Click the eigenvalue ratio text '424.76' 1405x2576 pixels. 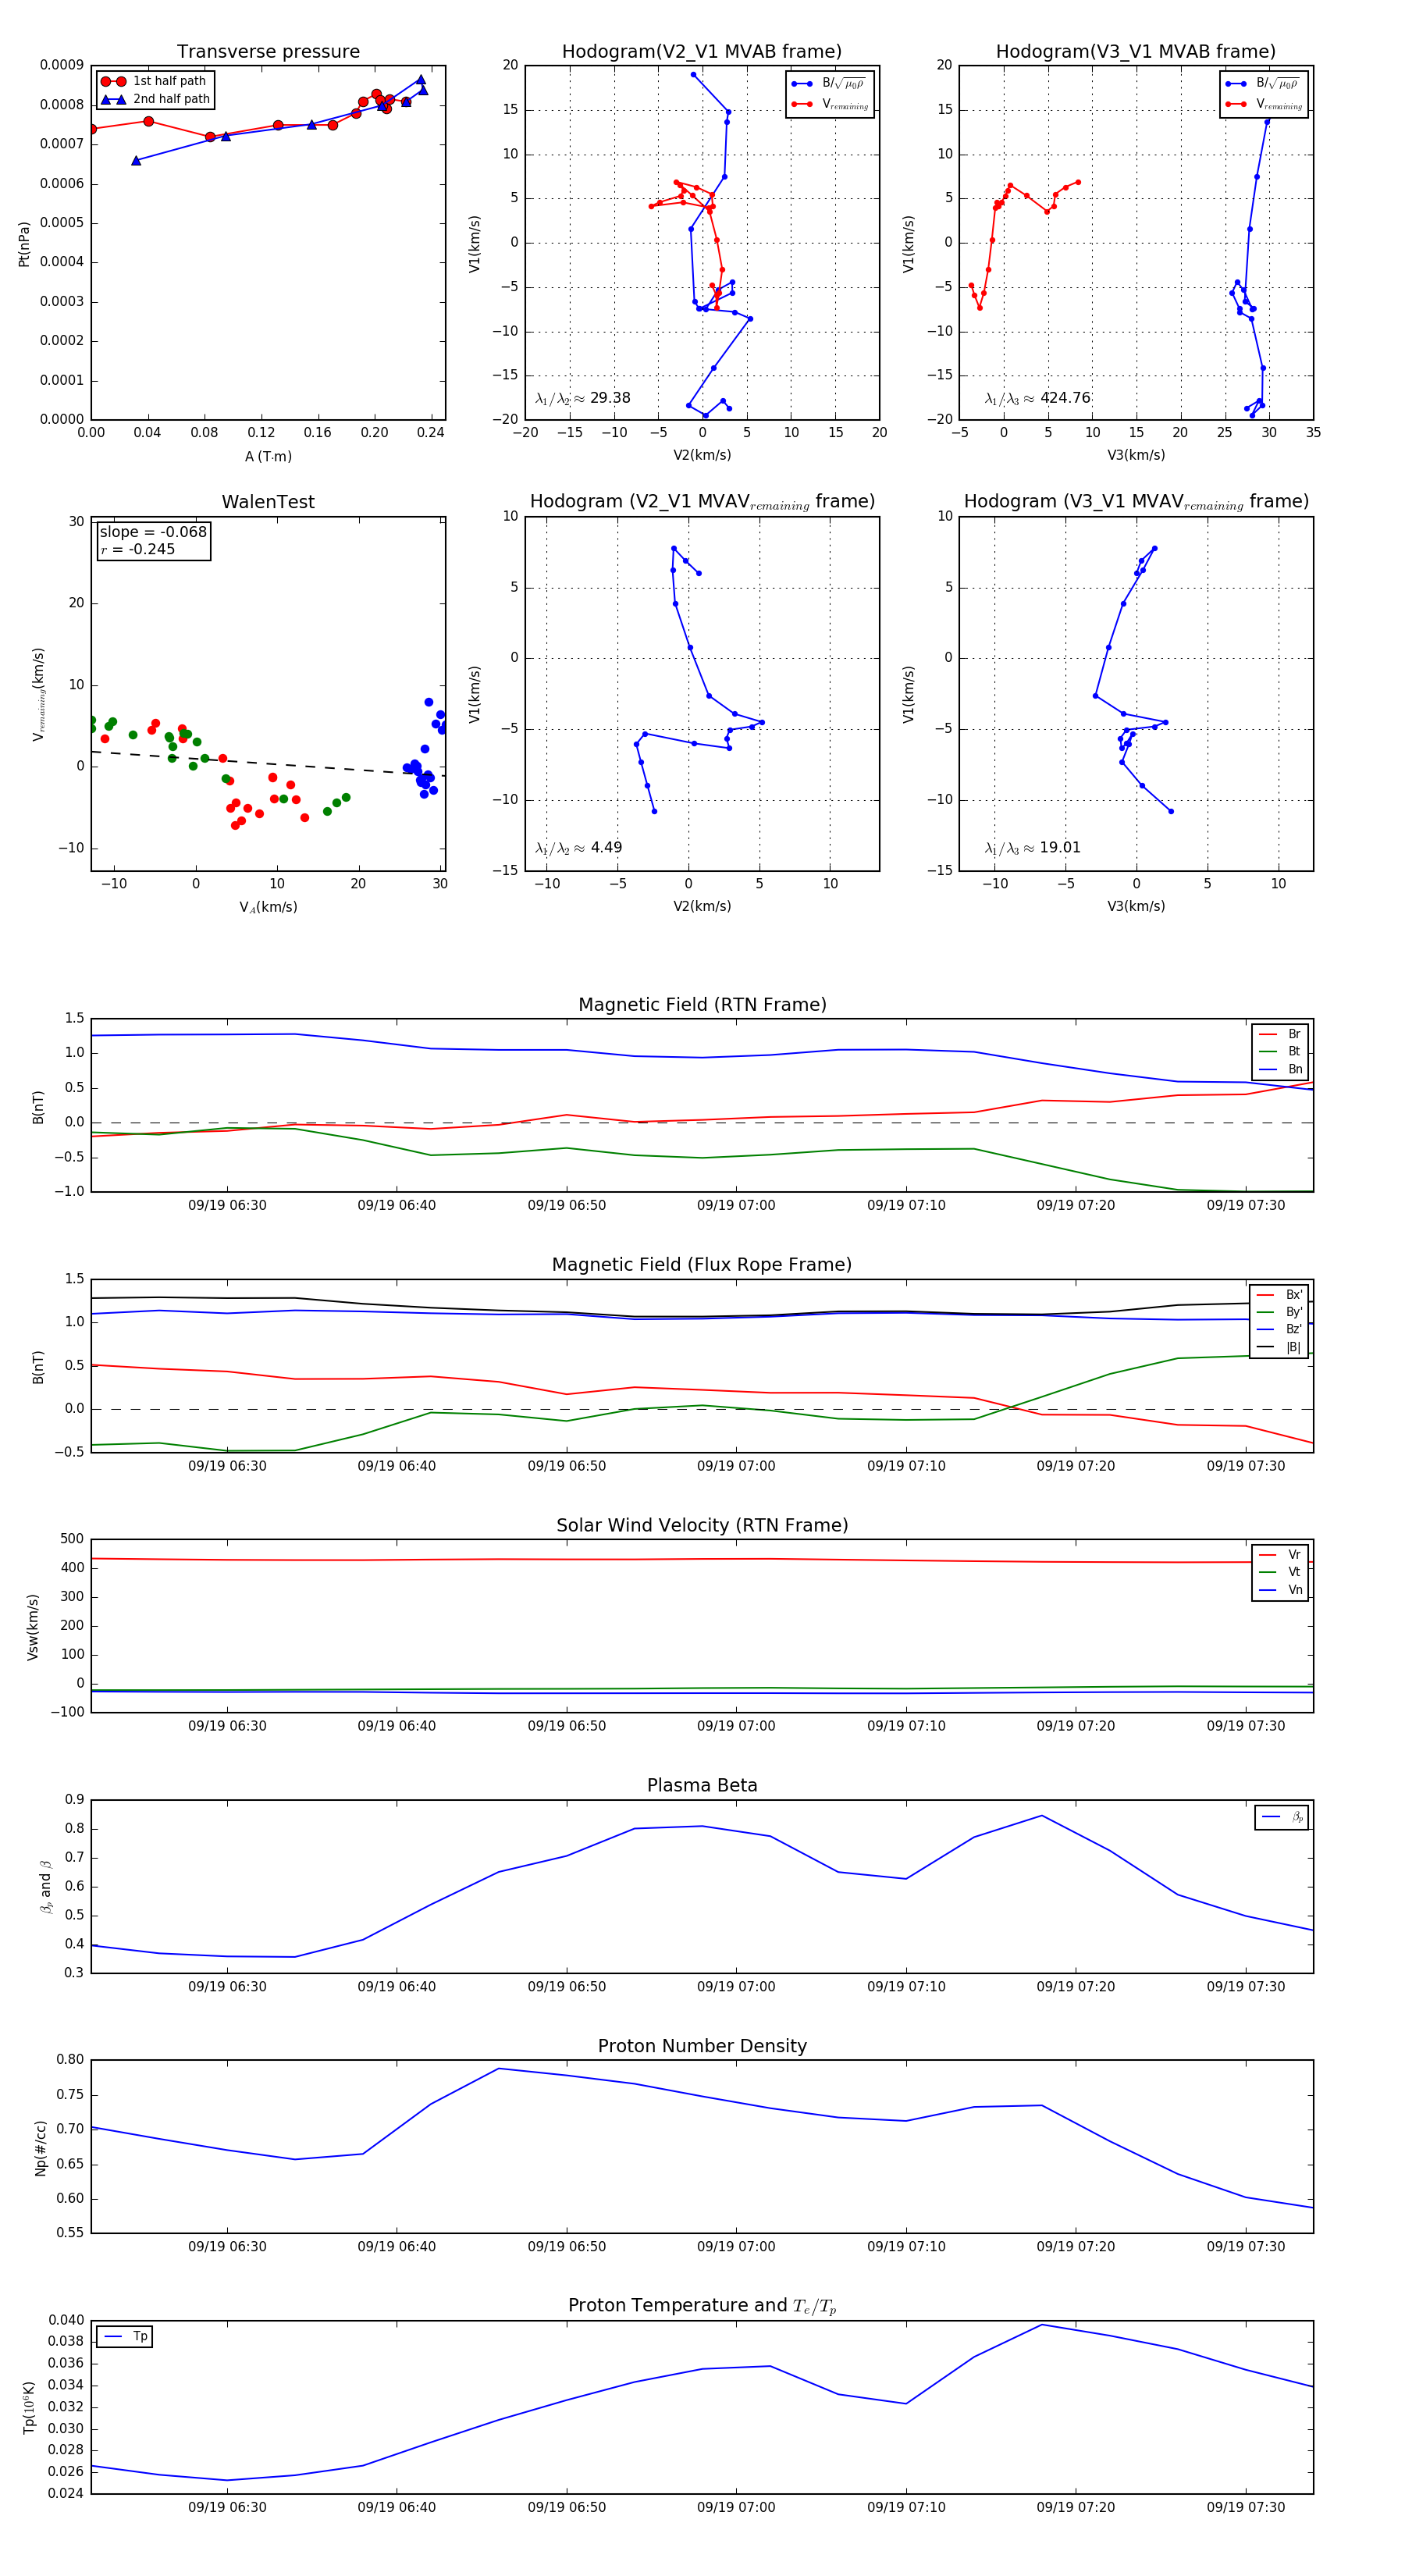(x=1065, y=398)
